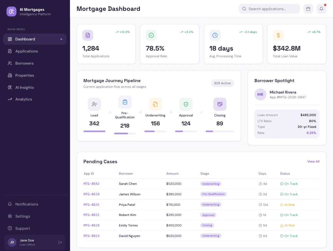
Task: Click the Lead stage progress bar
Action: [94, 131]
